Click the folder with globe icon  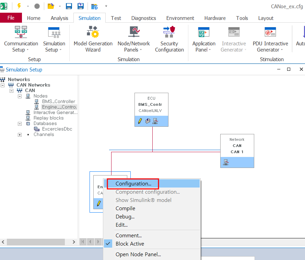point(95,7)
